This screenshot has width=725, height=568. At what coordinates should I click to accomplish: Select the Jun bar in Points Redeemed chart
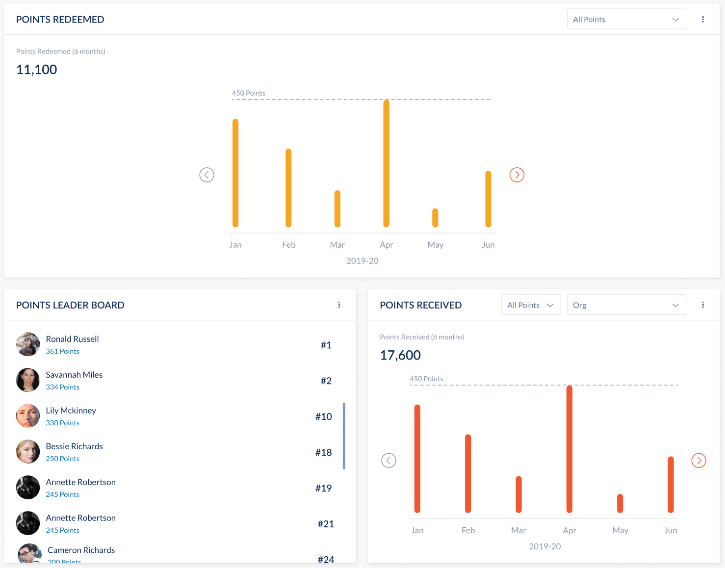point(488,199)
